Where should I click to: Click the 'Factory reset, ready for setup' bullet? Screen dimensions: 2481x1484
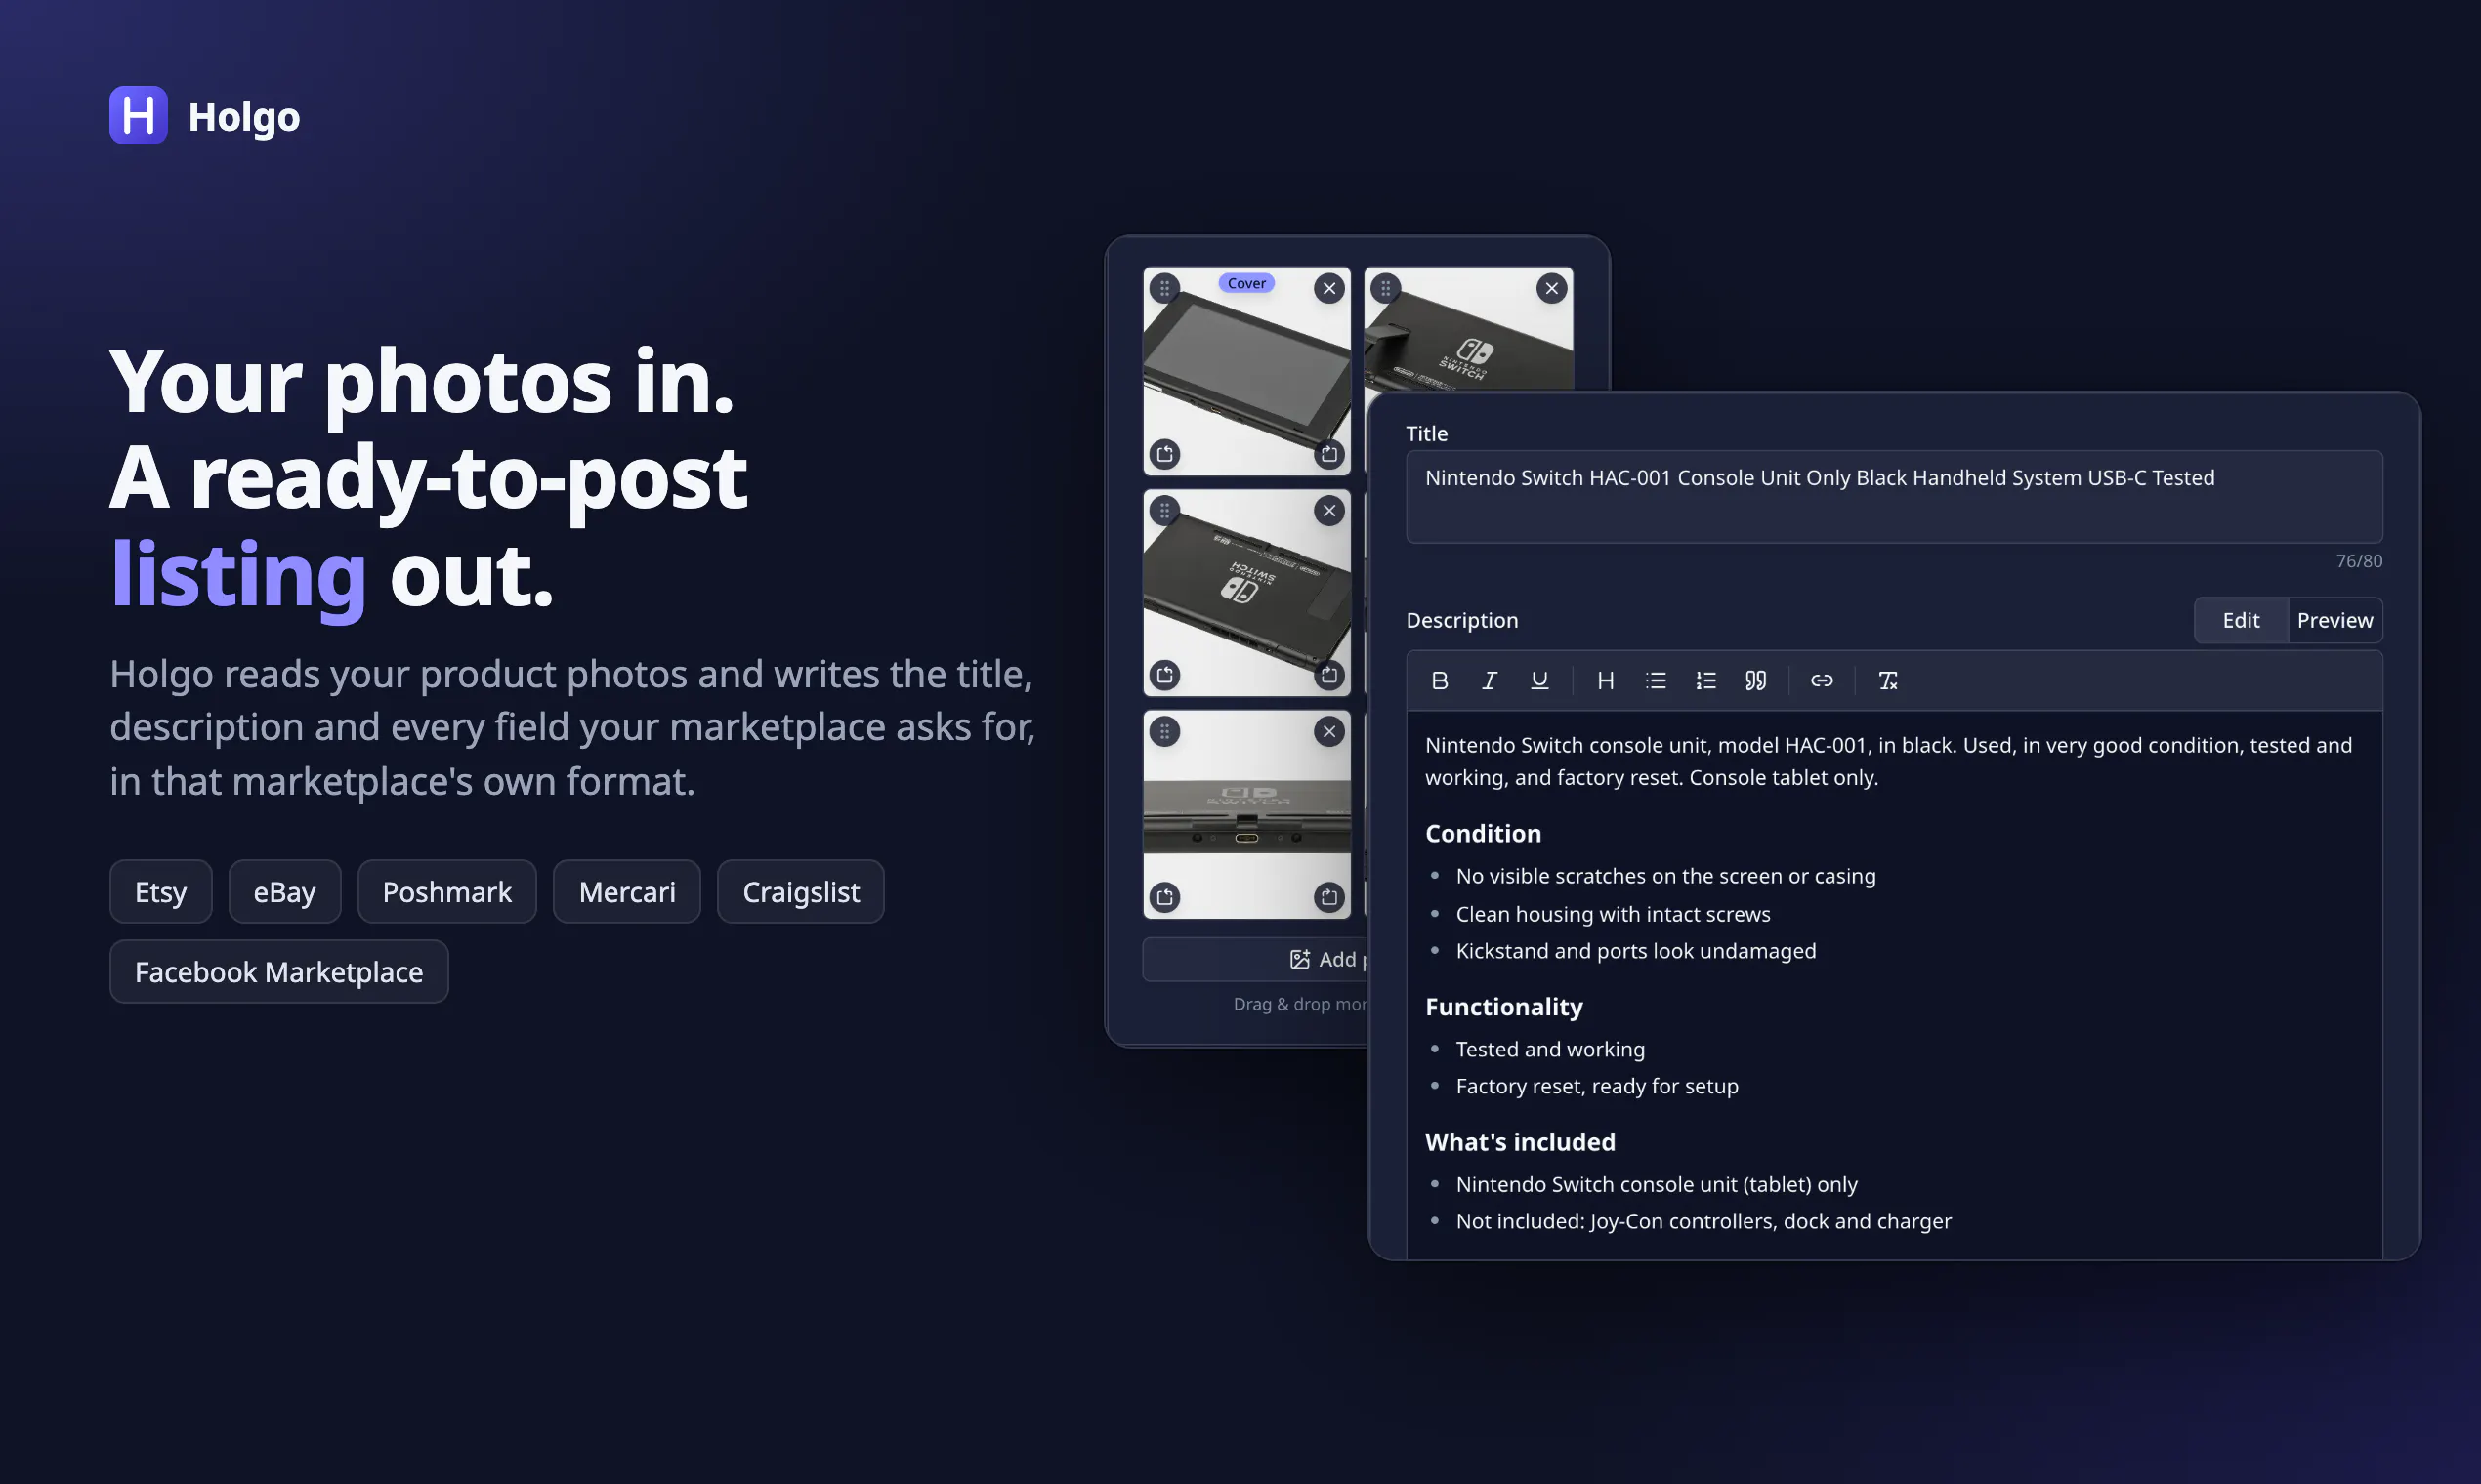click(1598, 1086)
